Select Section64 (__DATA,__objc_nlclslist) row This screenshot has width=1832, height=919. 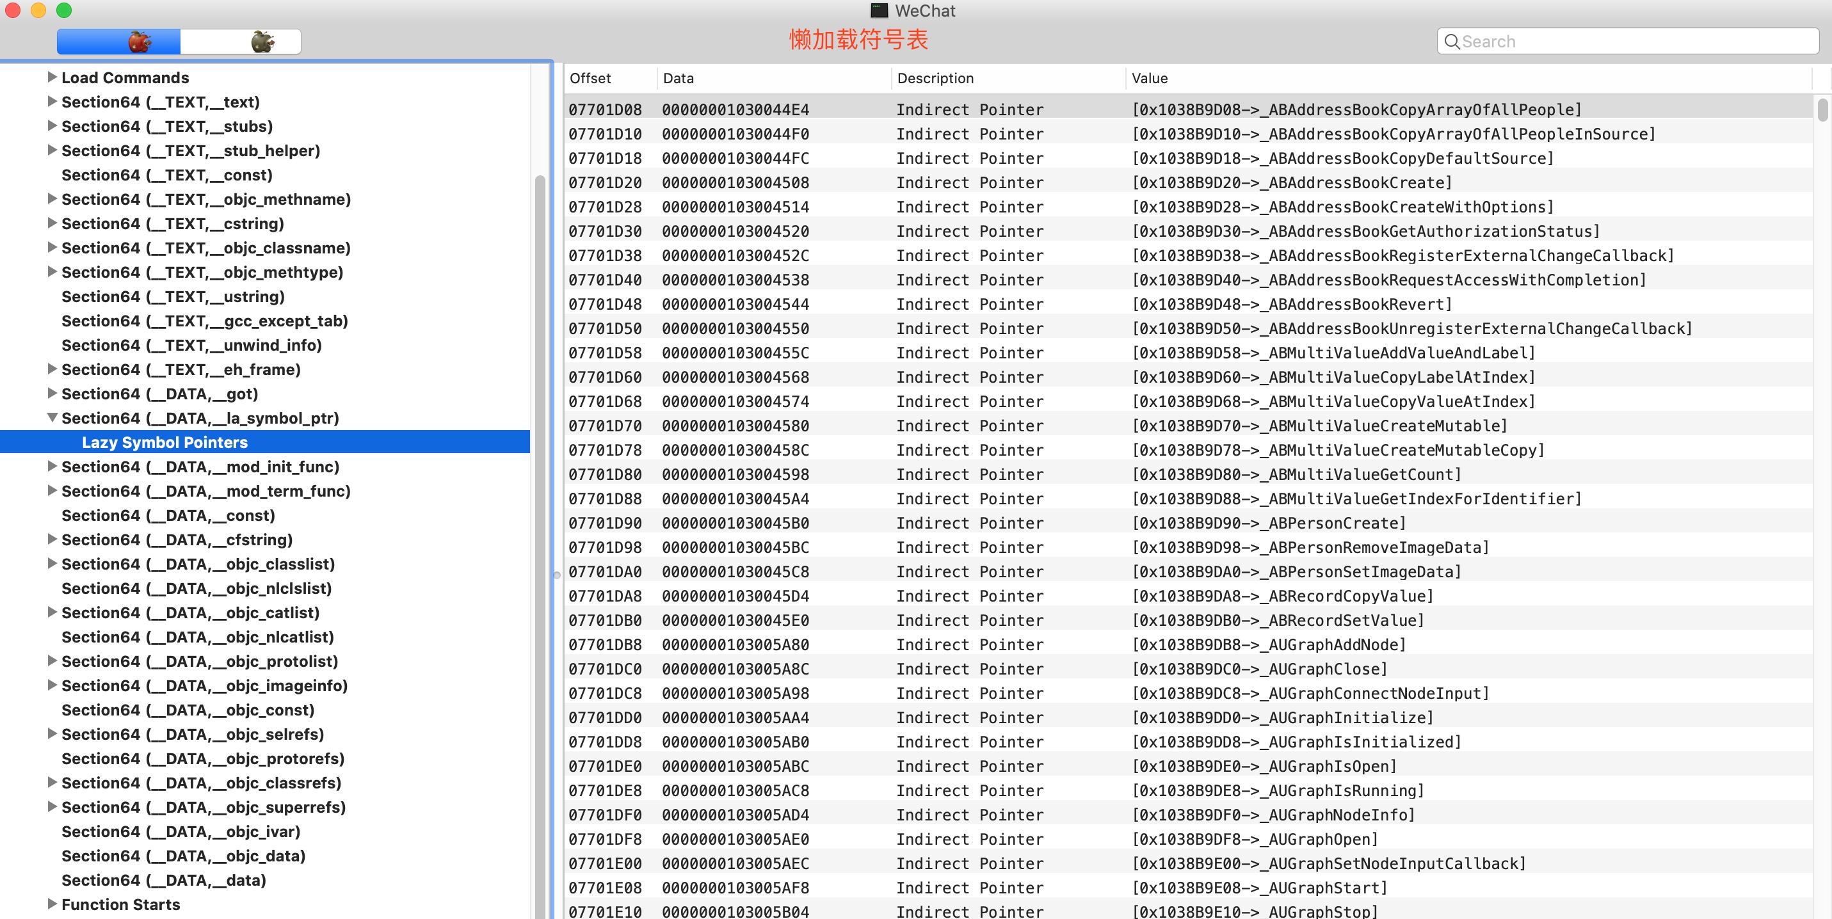click(x=264, y=587)
